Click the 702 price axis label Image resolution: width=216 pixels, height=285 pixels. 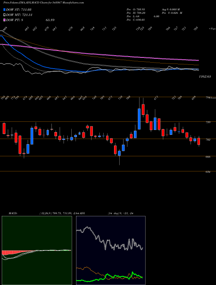208,139
